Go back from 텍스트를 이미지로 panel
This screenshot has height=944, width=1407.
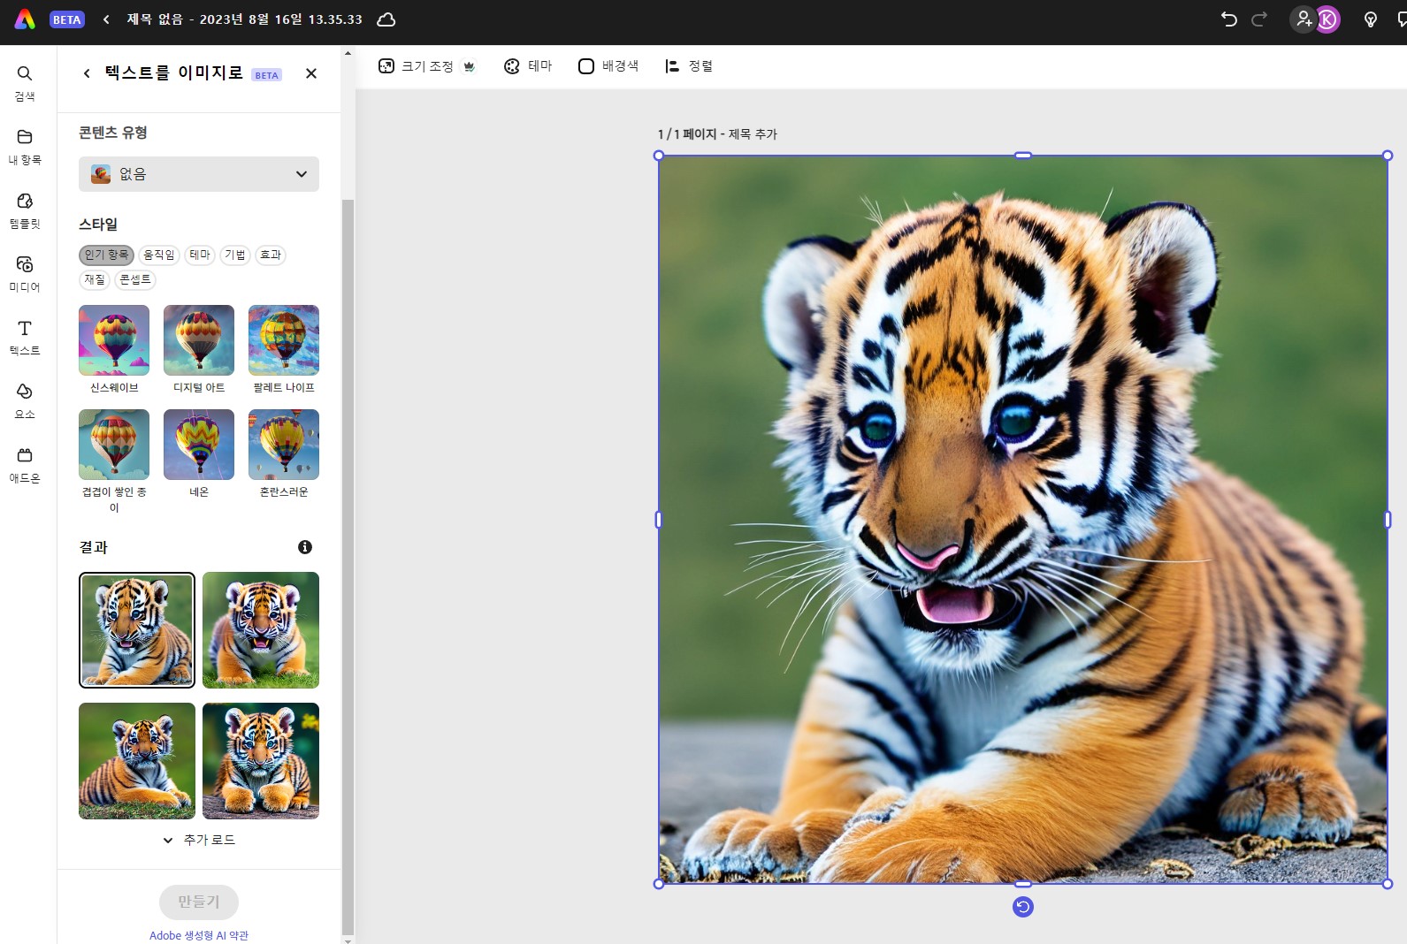87,73
